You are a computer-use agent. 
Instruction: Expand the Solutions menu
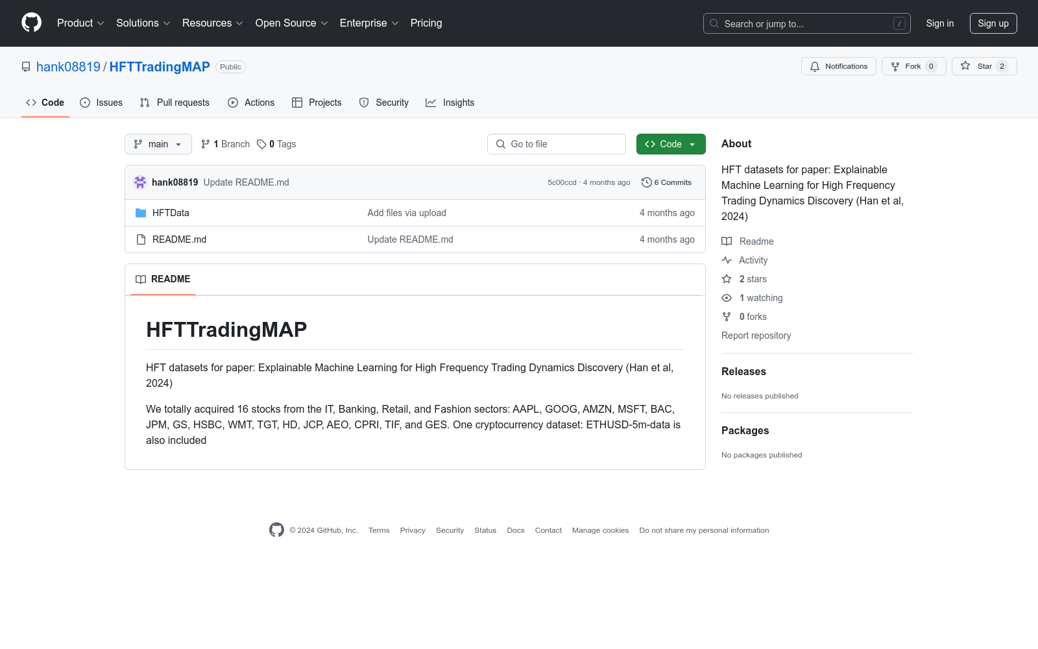click(143, 23)
